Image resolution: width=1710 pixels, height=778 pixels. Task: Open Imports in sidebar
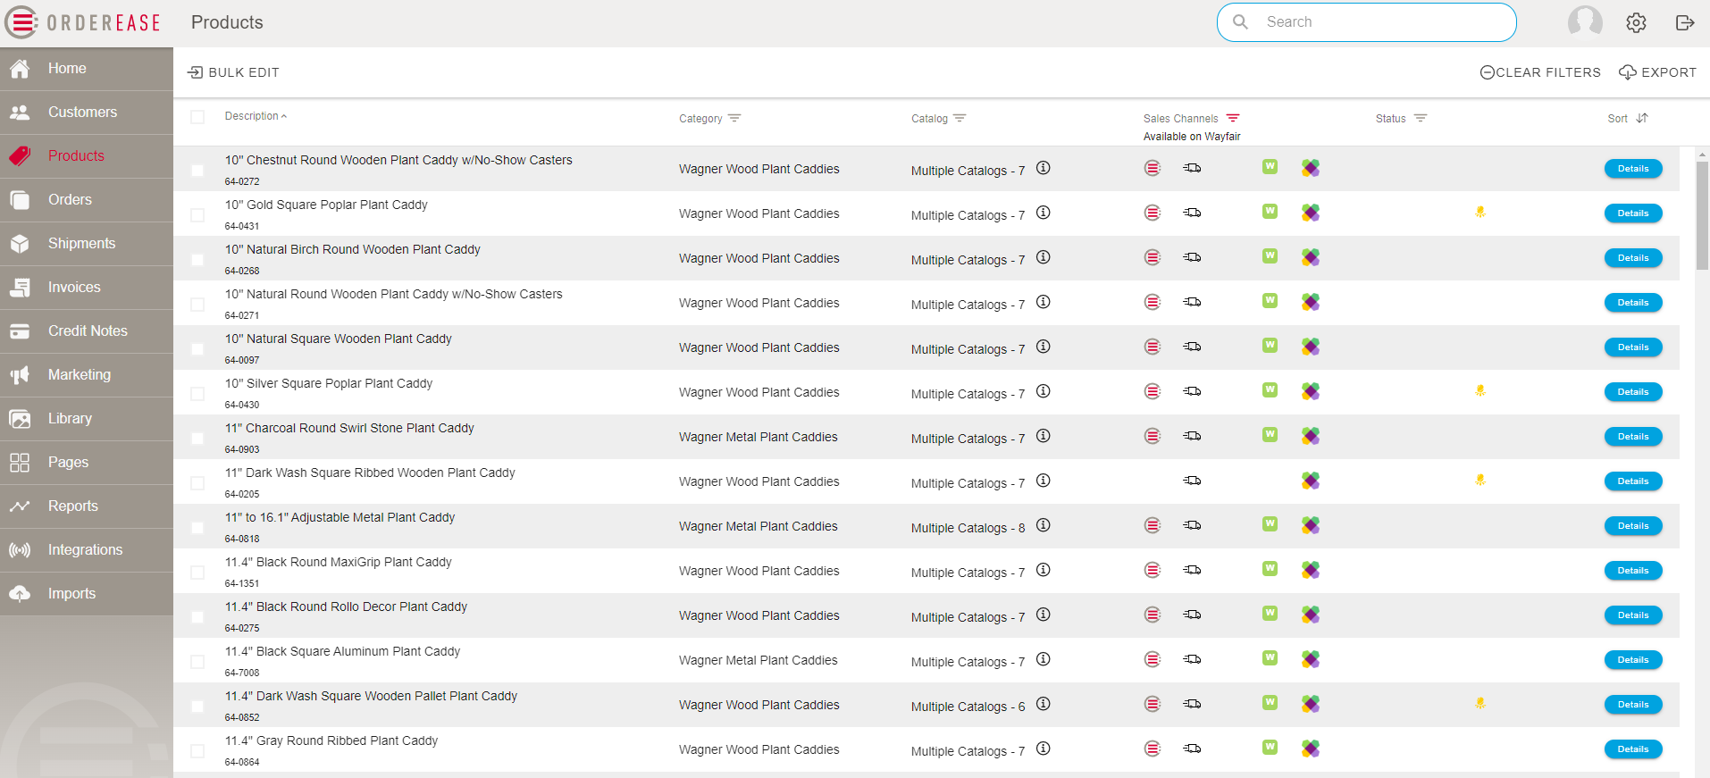87,594
